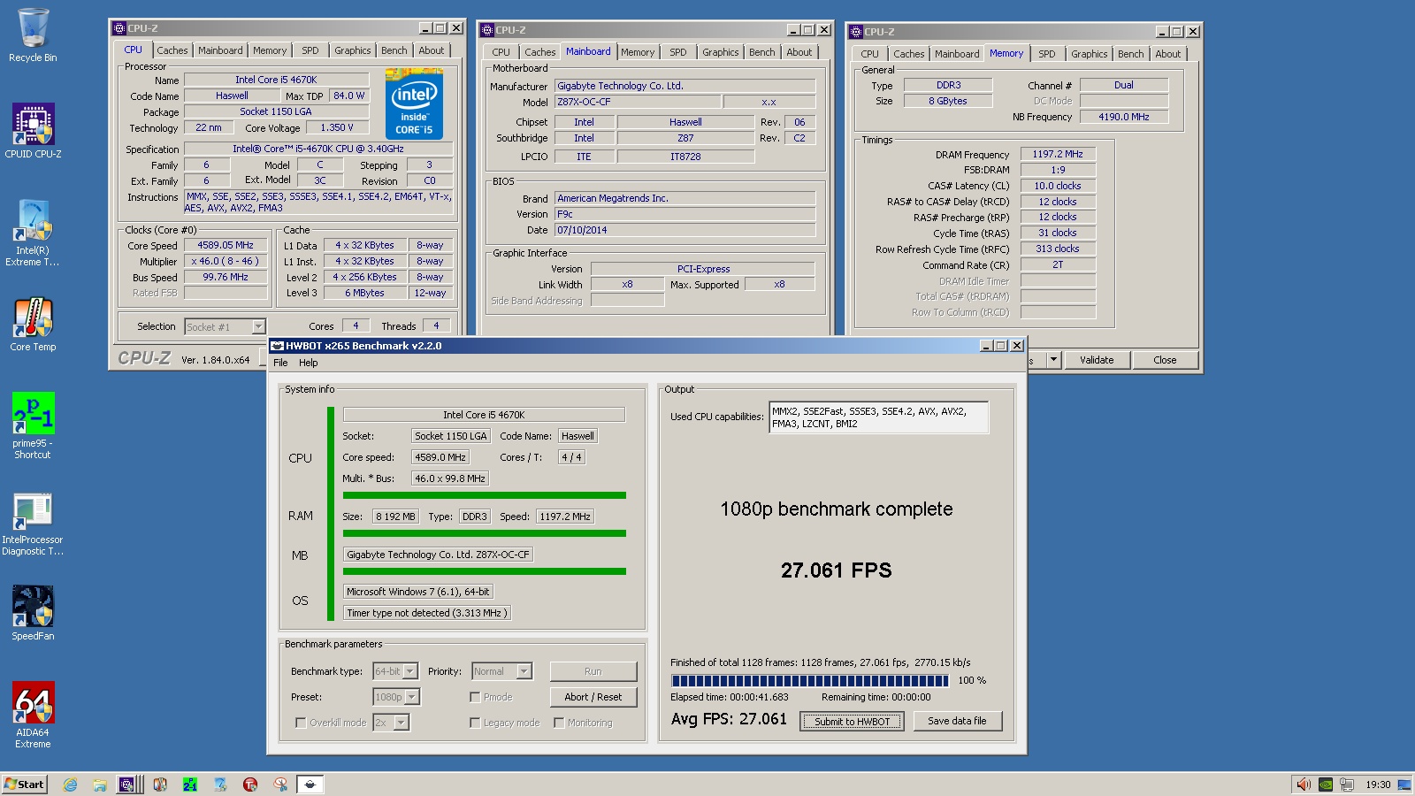
Task: Click the 27.061 FPS result text
Action: [837, 570]
